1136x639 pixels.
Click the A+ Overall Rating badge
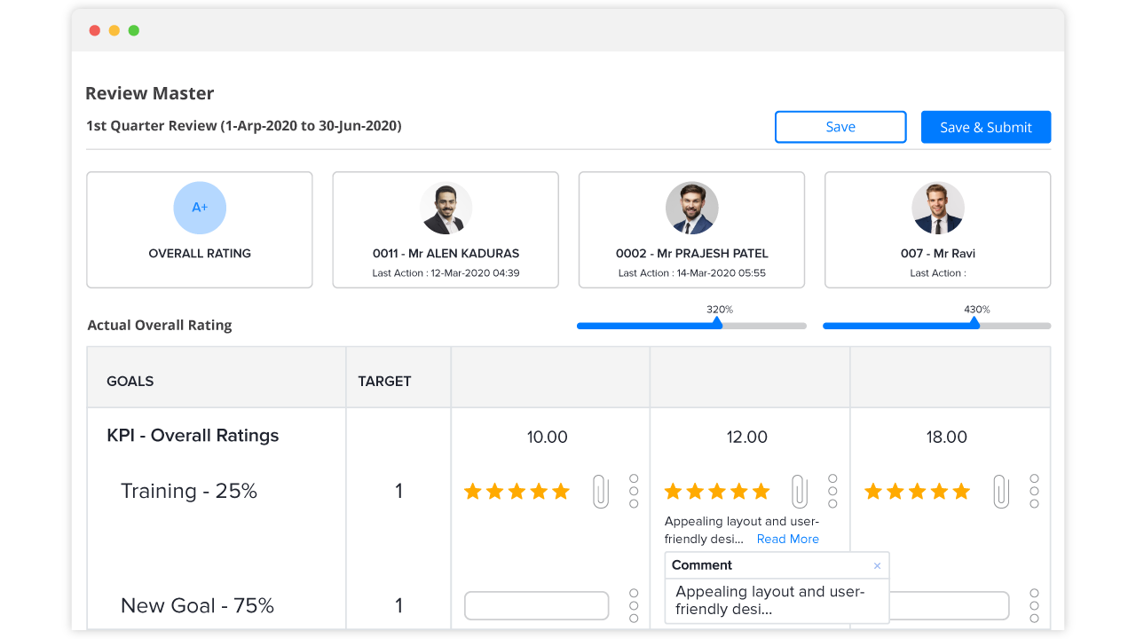pos(199,207)
